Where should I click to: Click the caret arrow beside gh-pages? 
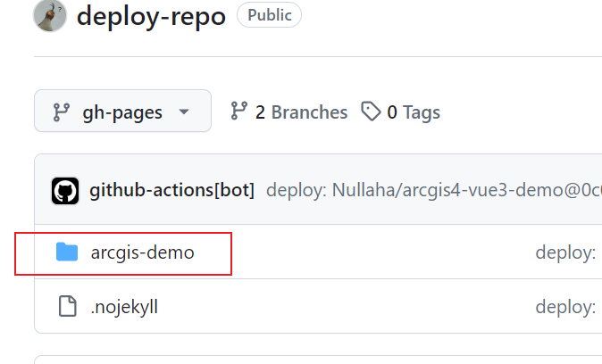pyautogui.click(x=184, y=112)
